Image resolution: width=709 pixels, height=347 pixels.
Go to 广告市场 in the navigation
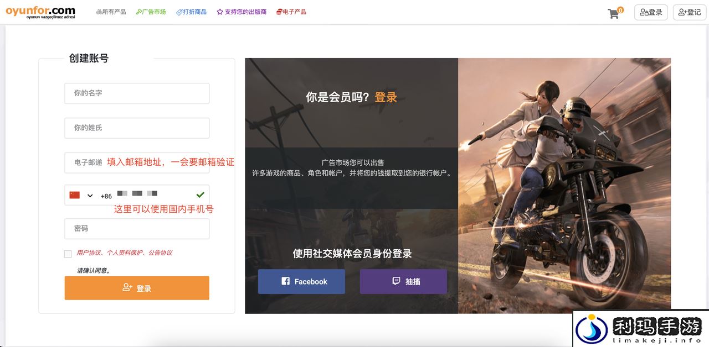[x=151, y=12]
